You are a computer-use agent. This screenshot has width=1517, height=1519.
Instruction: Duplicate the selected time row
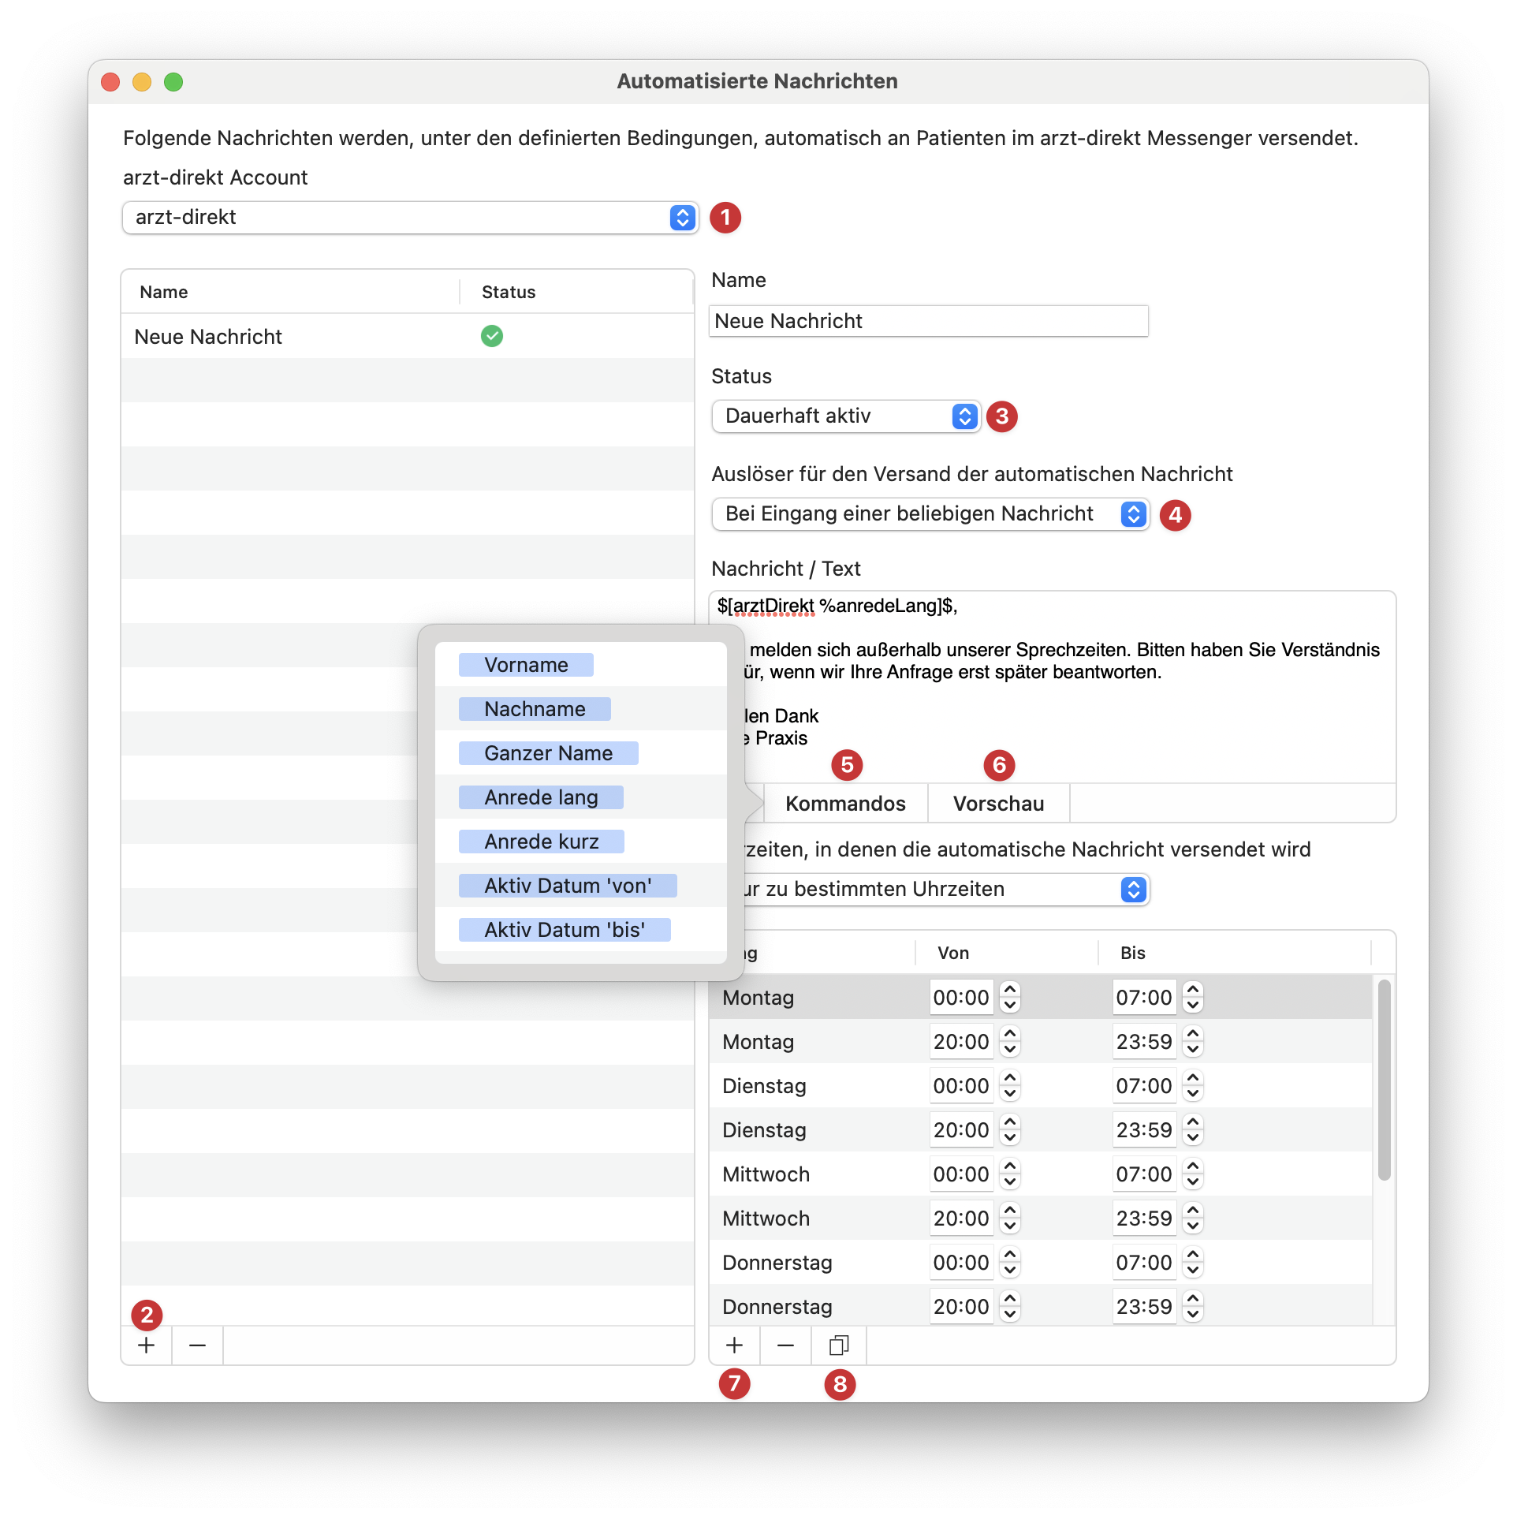coord(839,1345)
